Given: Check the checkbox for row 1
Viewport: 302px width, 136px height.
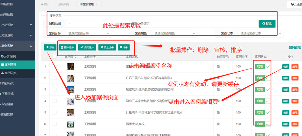Looking at the screenshot, I should coord(54,66).
